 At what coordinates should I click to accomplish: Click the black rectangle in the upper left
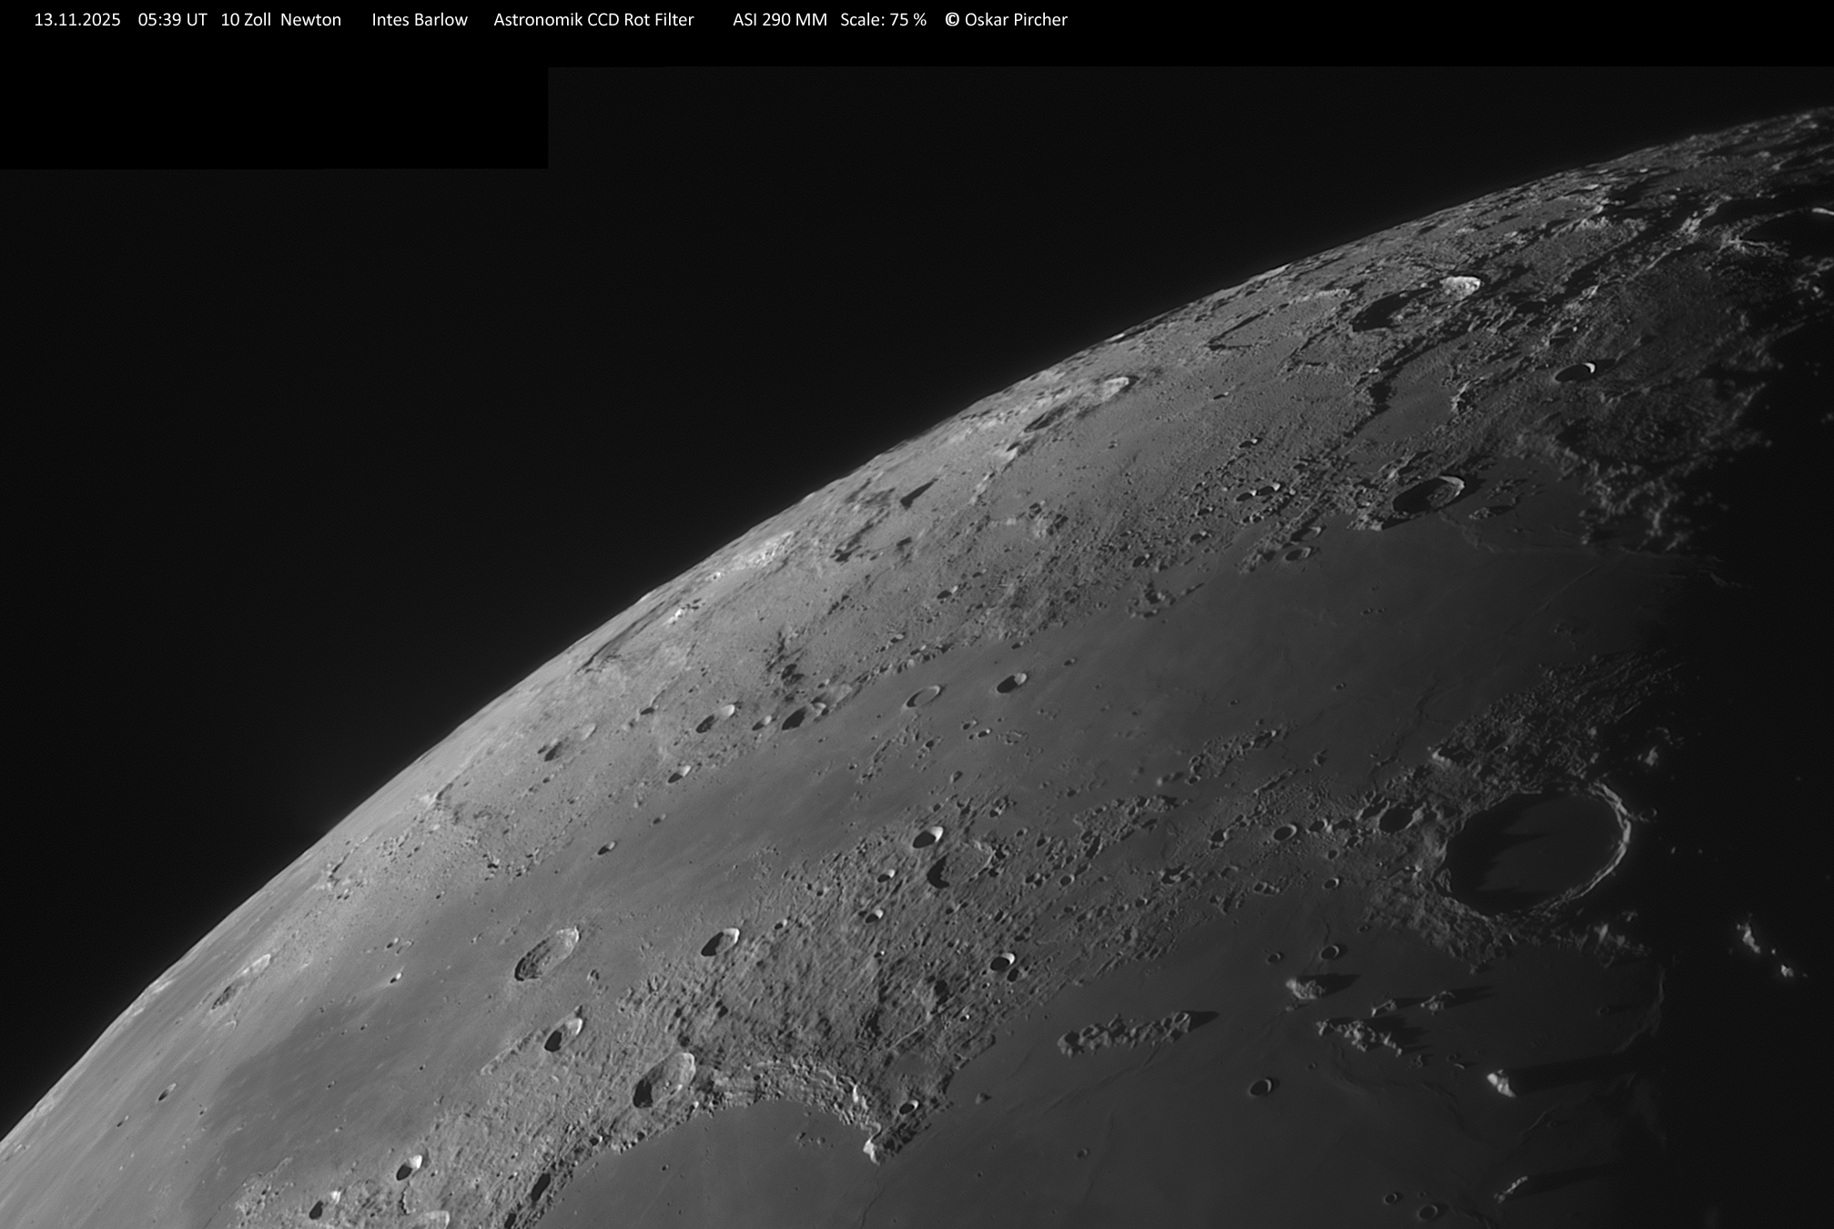(273, 117)
